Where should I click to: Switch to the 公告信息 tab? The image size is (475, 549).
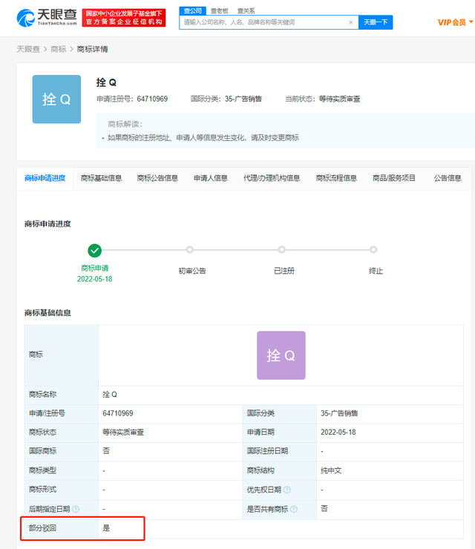[x=448, y=178]
